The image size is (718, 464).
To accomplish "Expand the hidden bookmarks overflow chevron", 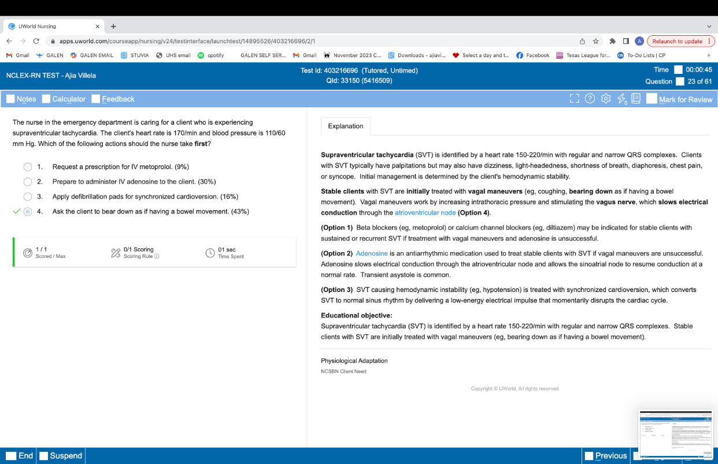I will pyautogui.click(x=709, y=55).
